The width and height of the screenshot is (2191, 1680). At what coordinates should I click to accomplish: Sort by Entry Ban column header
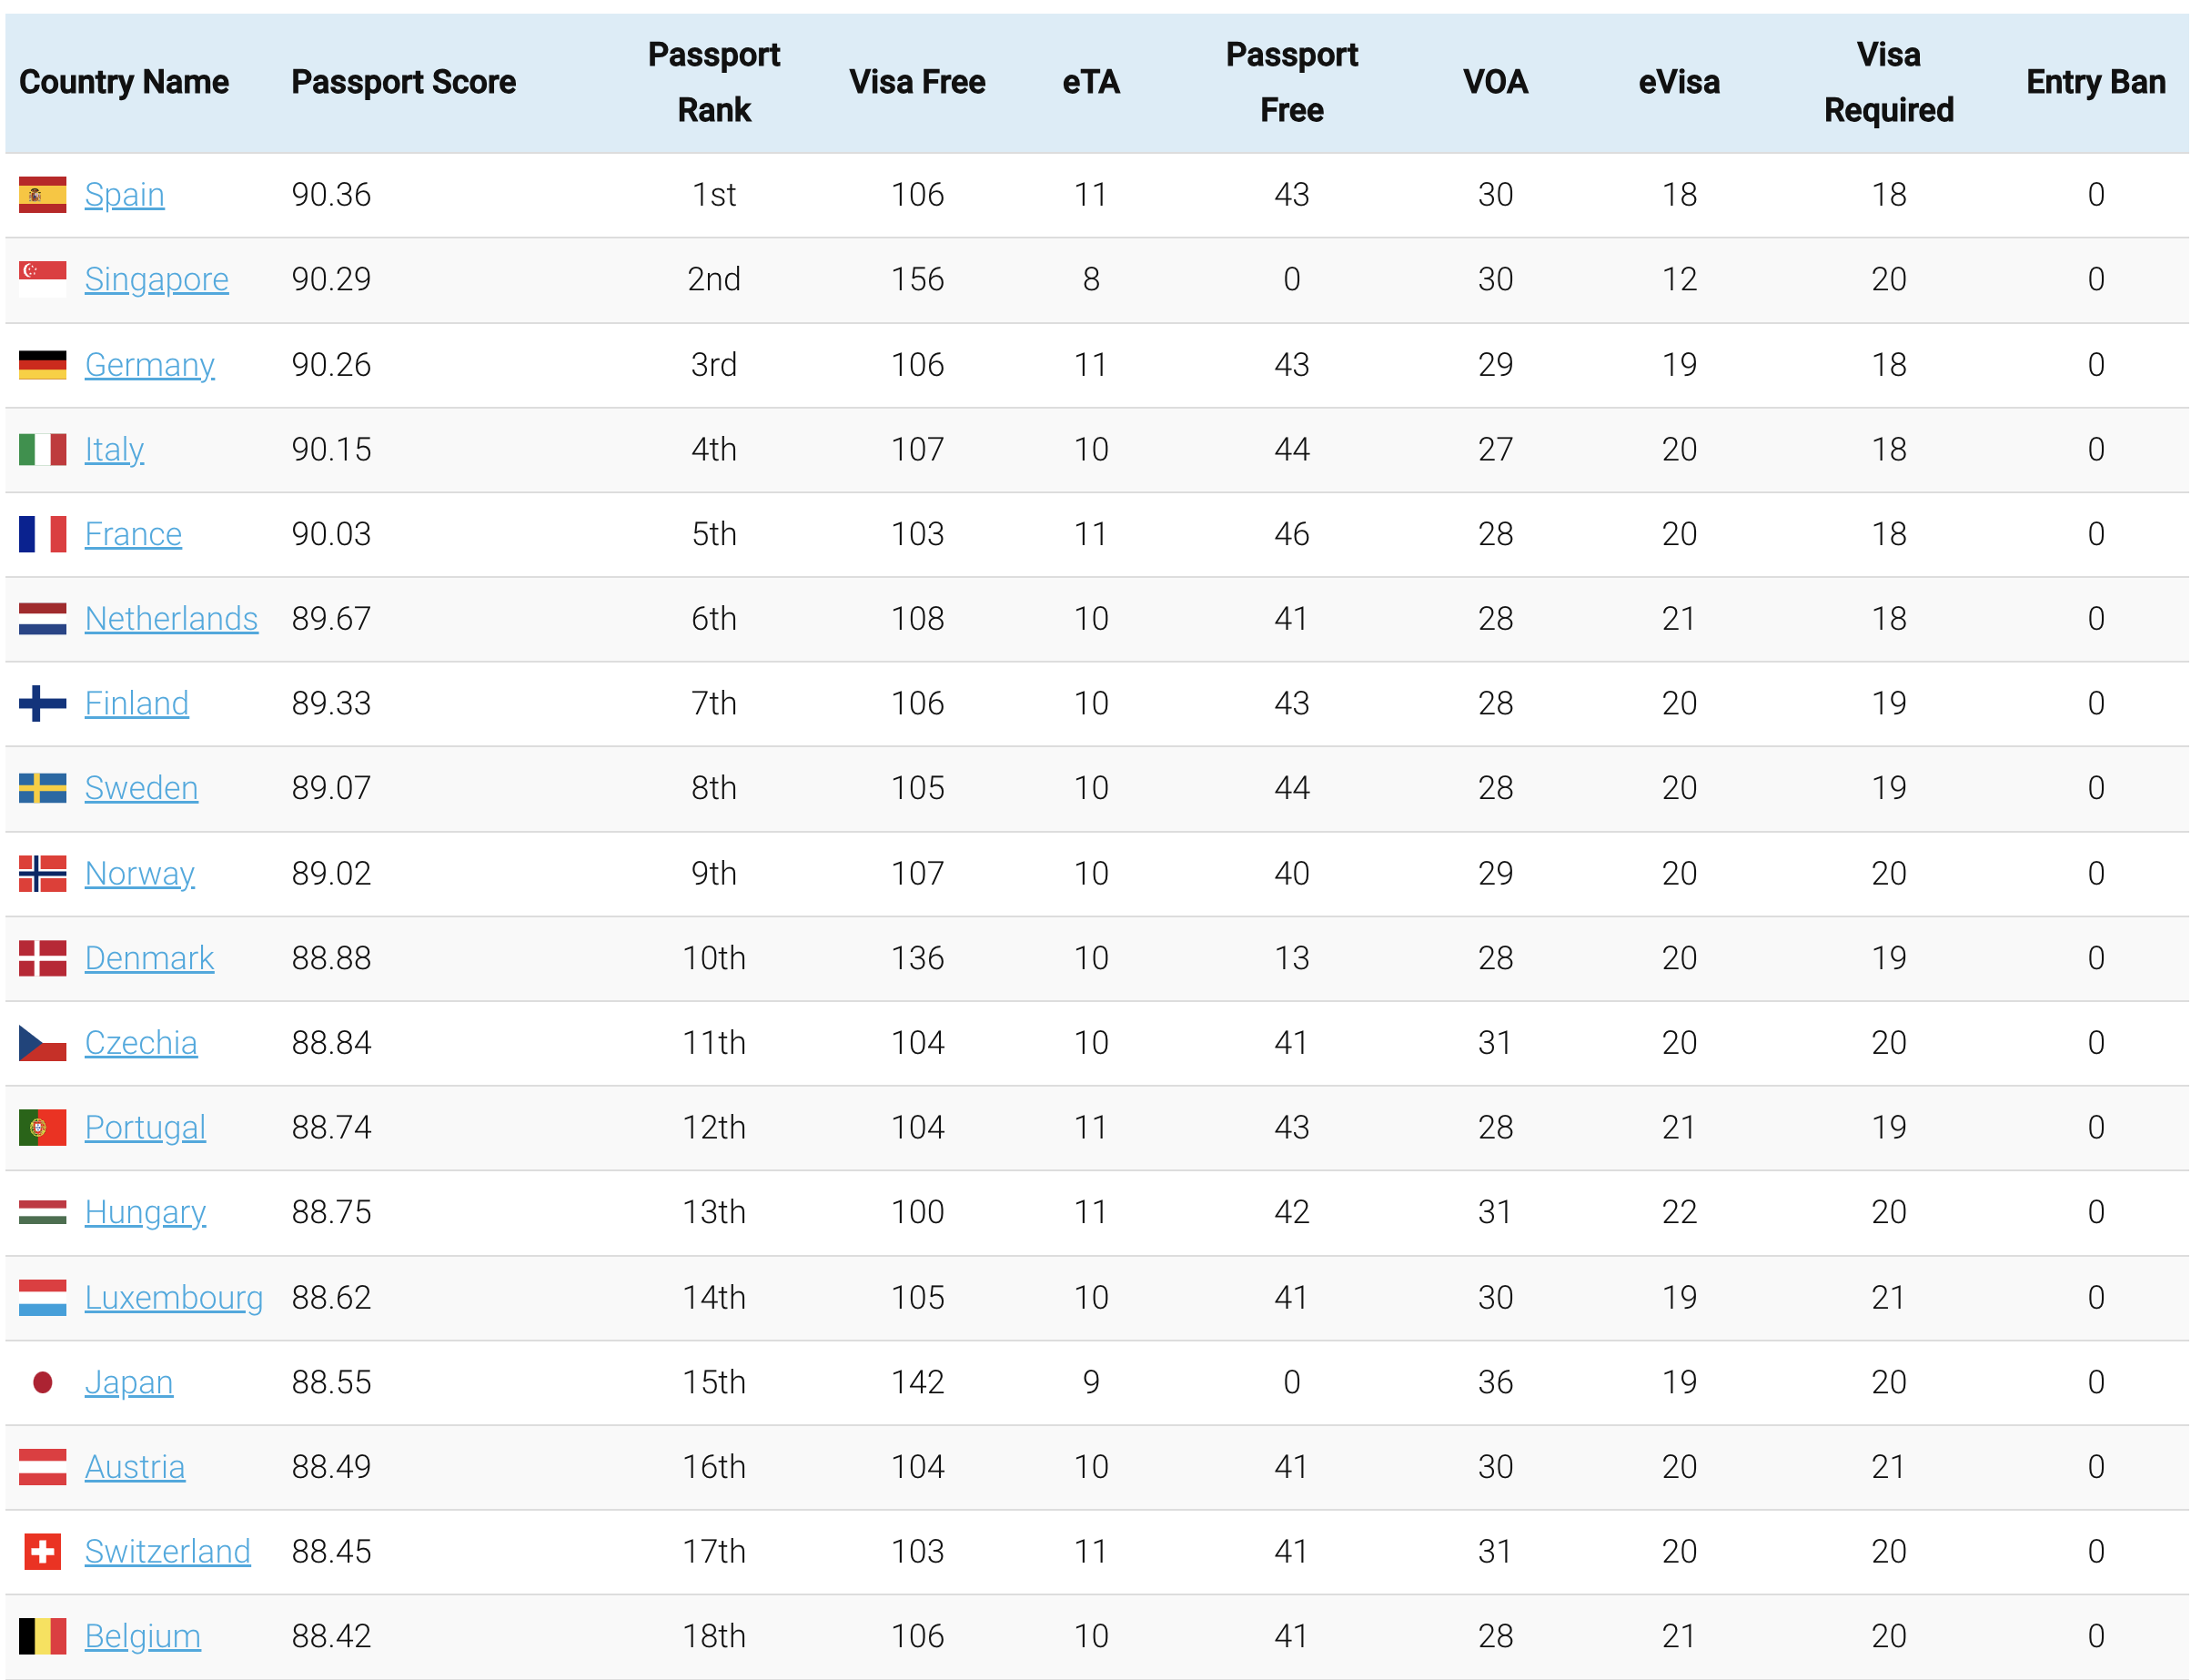coord(2095,82)
